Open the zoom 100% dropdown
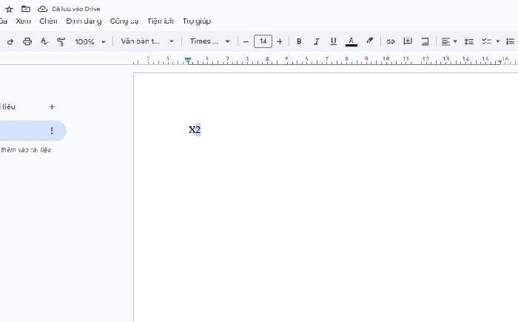 click(90, 41)
